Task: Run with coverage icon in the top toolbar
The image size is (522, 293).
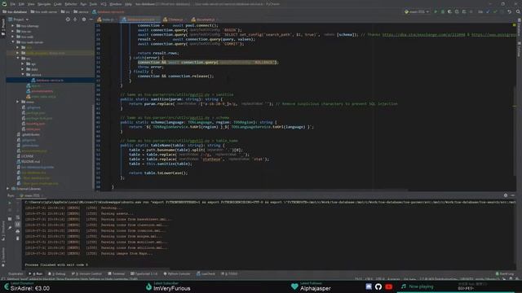Action: [449, 11]
